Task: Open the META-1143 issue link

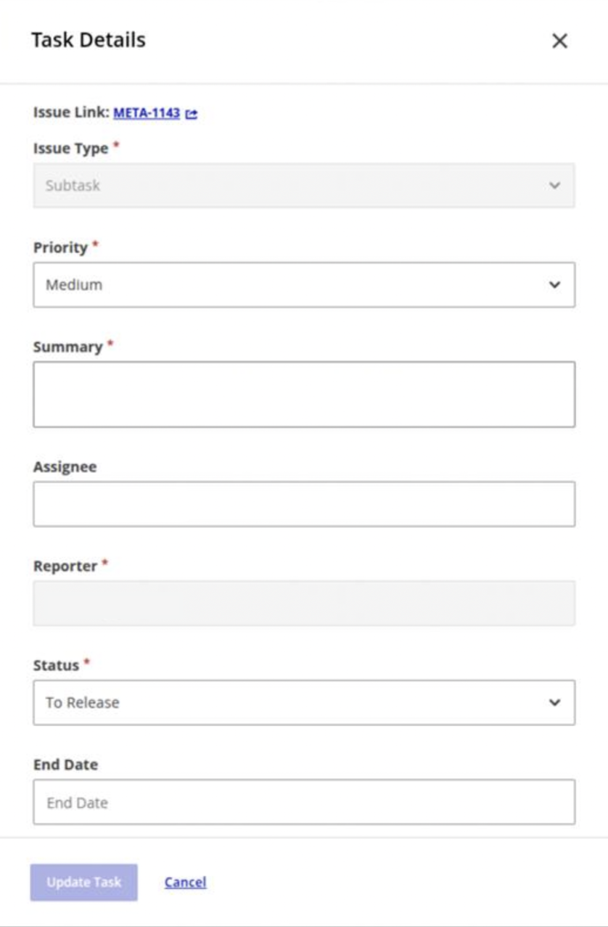Action: click(x=147, y=113)
